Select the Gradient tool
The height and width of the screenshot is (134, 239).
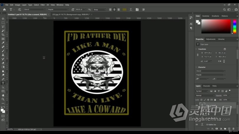pos(3,67)
